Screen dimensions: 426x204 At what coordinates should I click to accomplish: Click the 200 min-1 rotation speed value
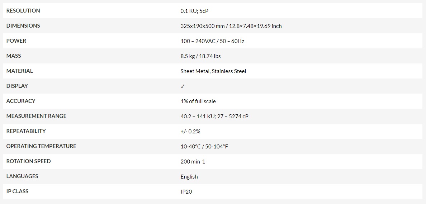tap(193, 162)
